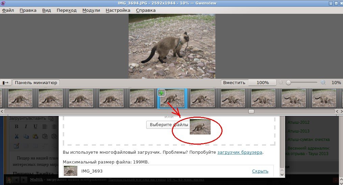Image resolution: width=343 pixels, height=185 pixels.
Task: Open the Модули menu
Action: click(x=91, y=10)
